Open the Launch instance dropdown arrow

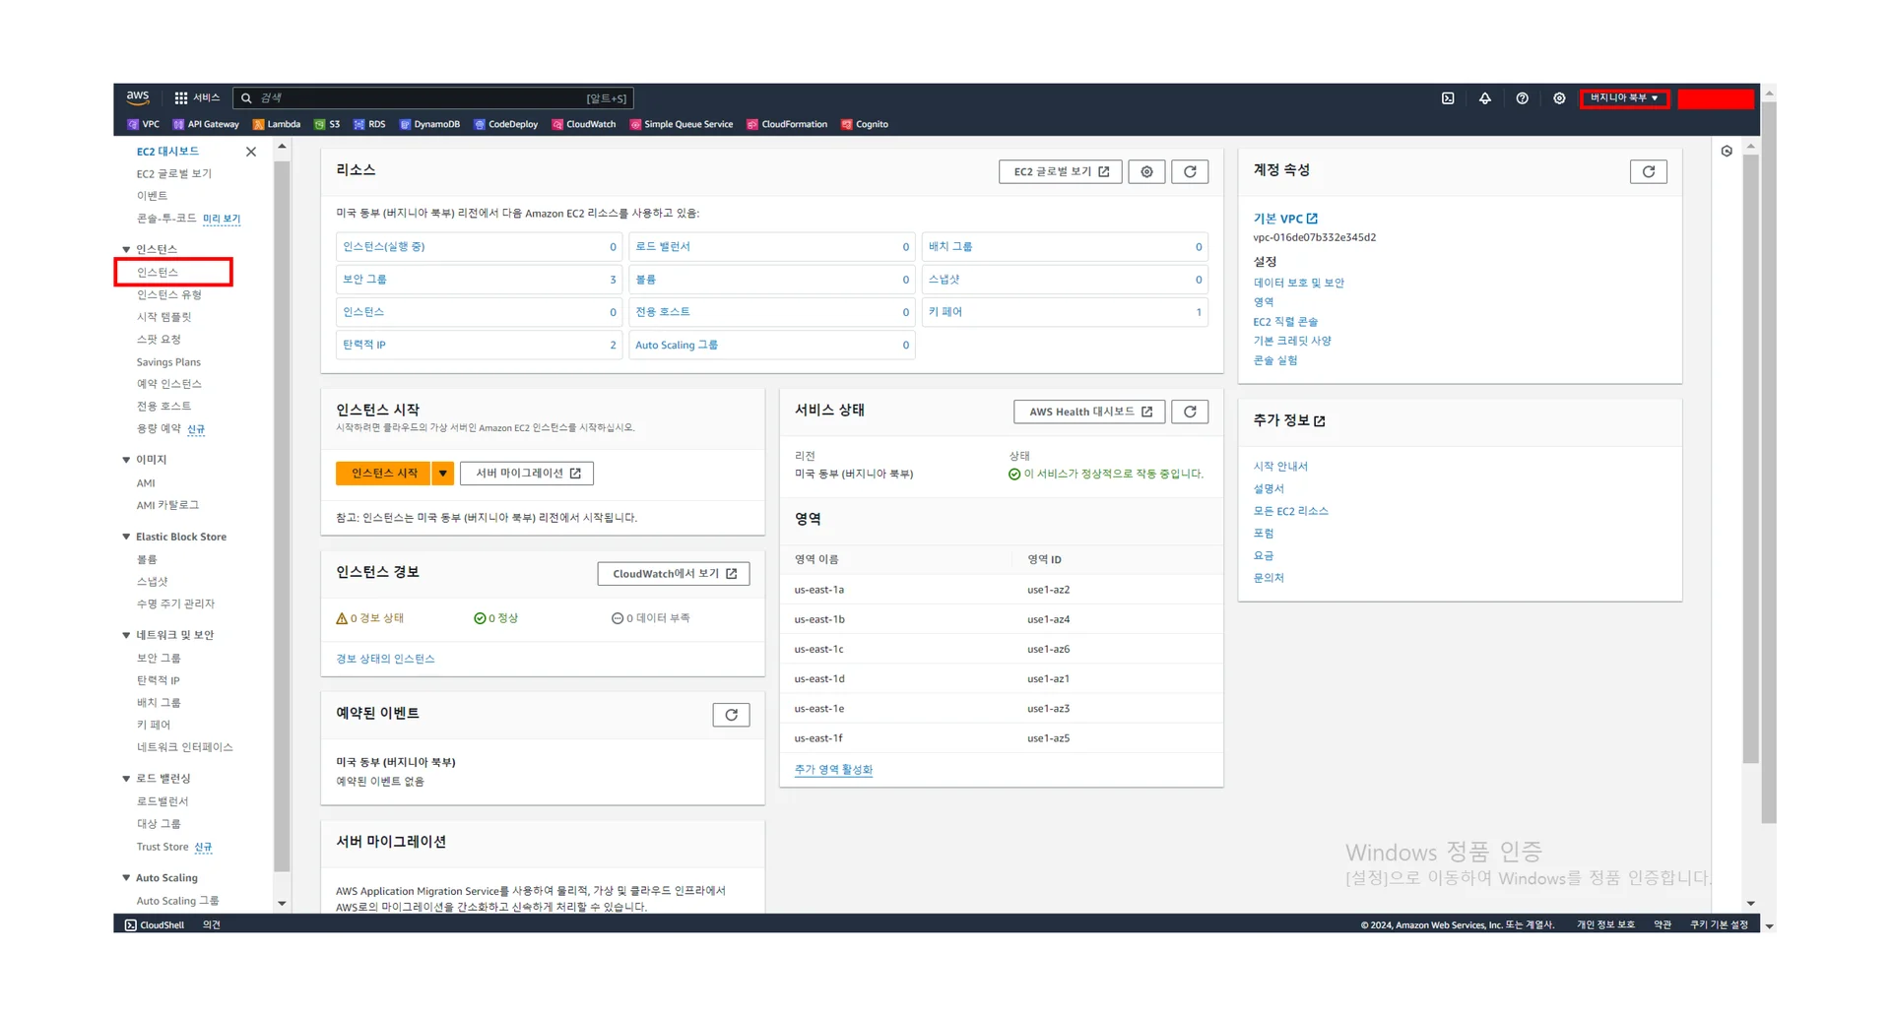click(x=443, y=474)
